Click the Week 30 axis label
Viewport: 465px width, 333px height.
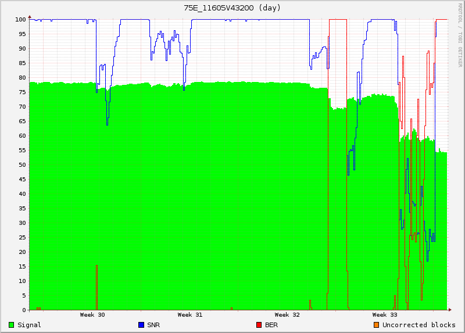click(x=92, y=315)
